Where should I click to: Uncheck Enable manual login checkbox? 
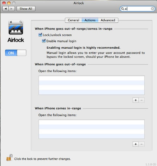tap(44, 41)
